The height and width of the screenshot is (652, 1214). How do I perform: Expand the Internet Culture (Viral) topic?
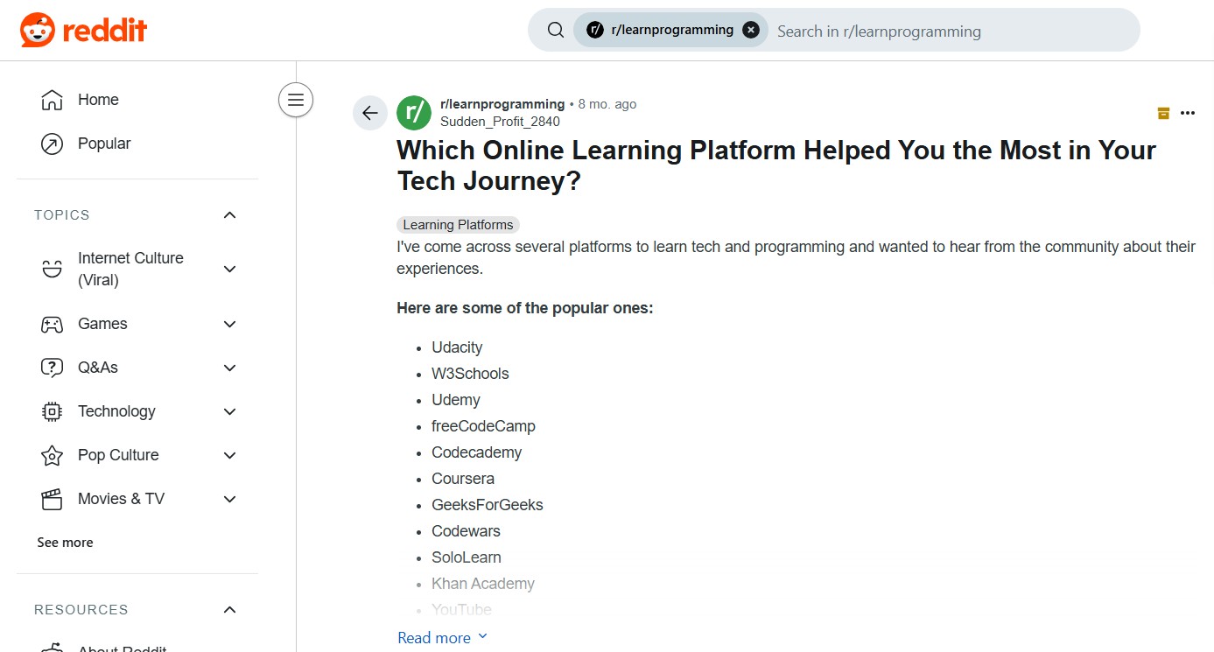pyautogui.click(x=230, y=270)
